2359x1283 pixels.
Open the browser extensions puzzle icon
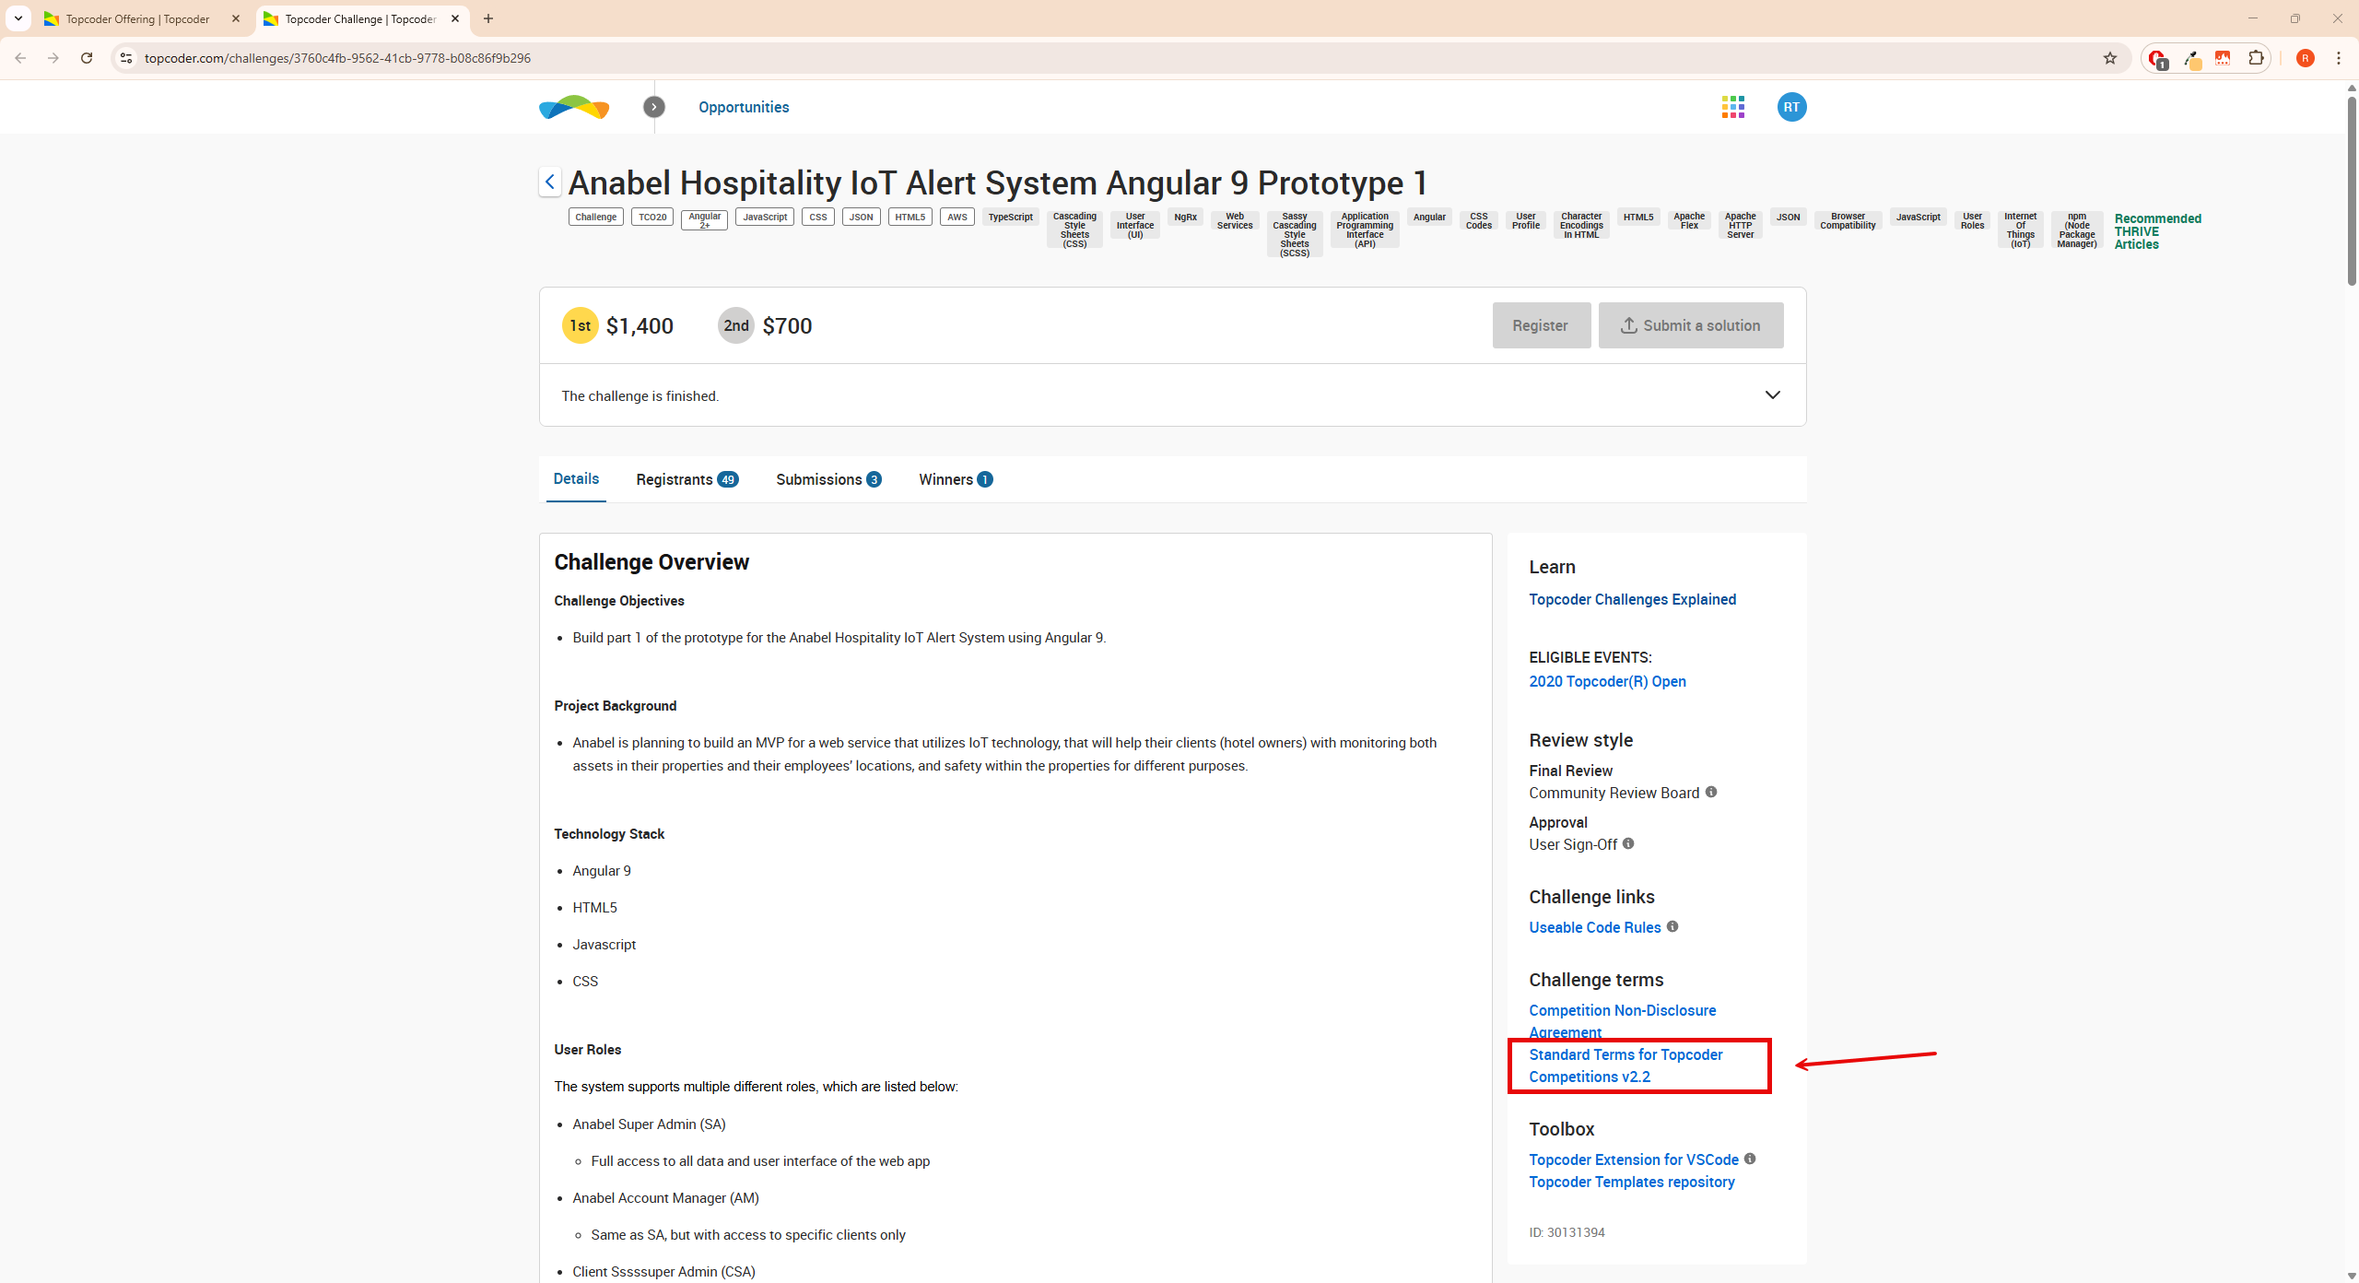click(2256, 58)
